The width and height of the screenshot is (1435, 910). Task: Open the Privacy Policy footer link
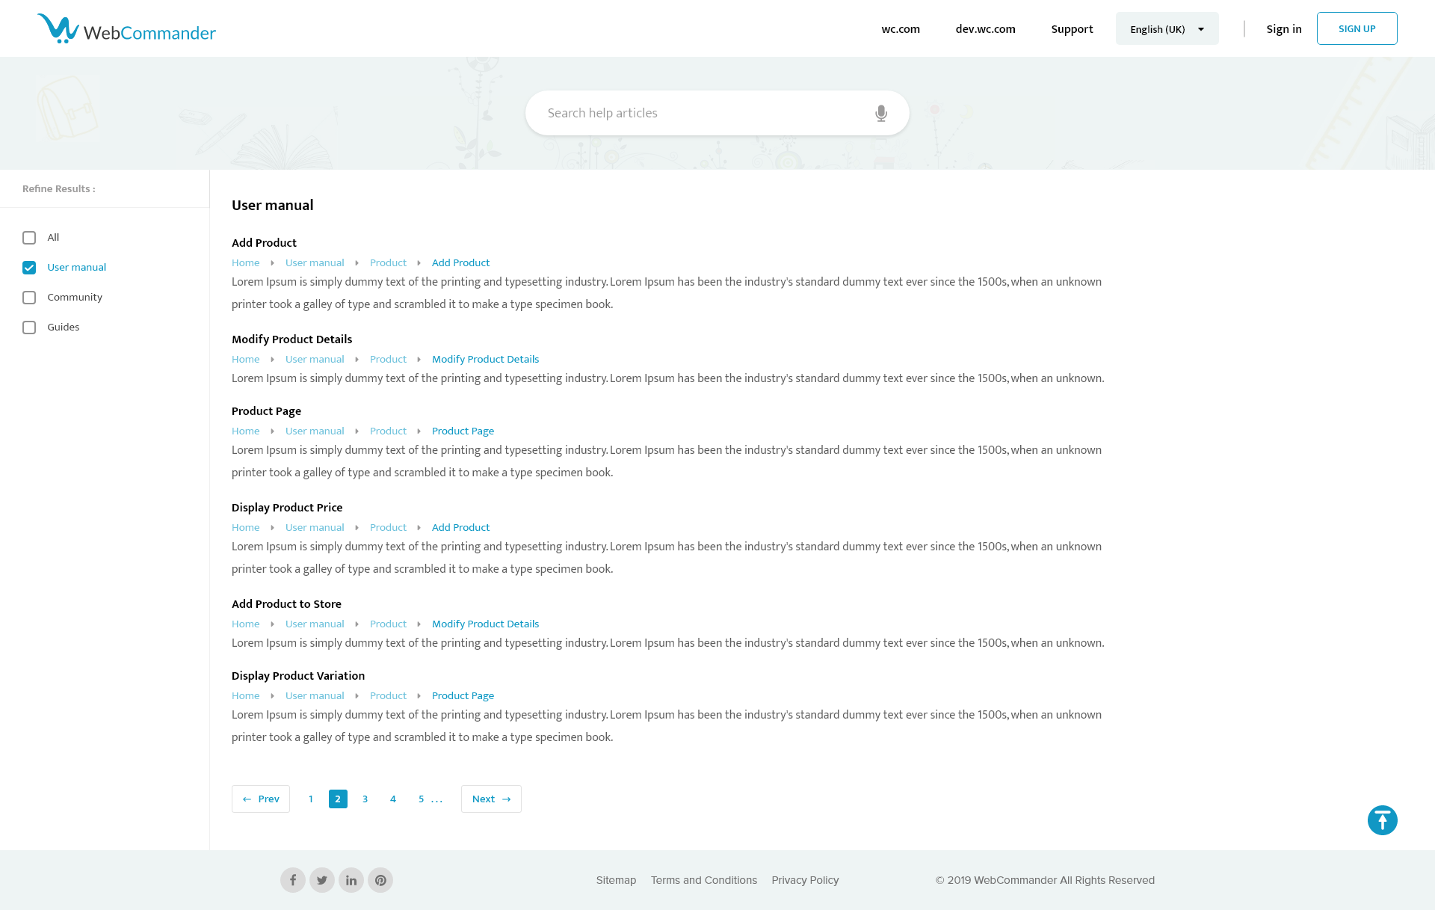tap(805, 880)
